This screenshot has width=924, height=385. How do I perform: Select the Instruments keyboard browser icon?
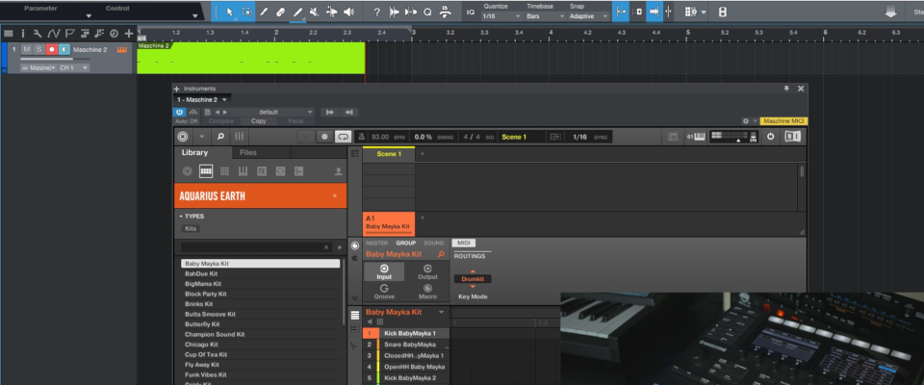coord(244,171)
